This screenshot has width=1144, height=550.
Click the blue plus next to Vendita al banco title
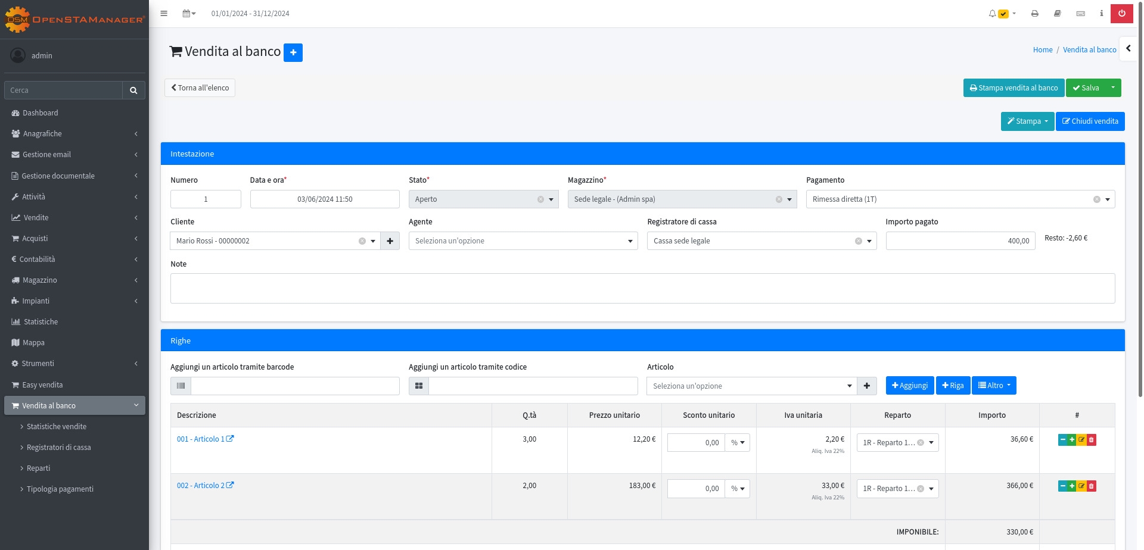coord(293,52)
